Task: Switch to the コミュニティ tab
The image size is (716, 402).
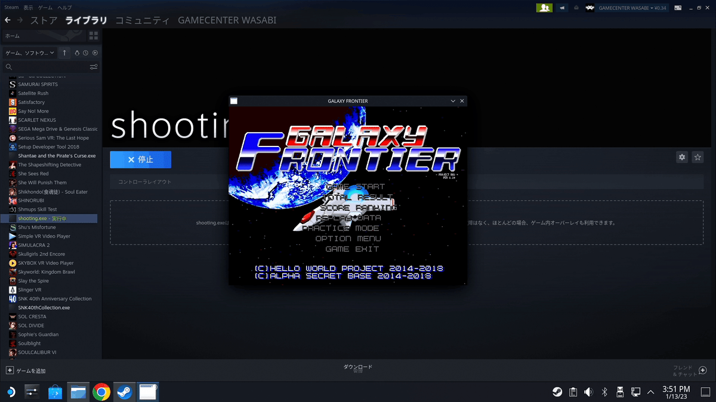Action: click(142, 20)
